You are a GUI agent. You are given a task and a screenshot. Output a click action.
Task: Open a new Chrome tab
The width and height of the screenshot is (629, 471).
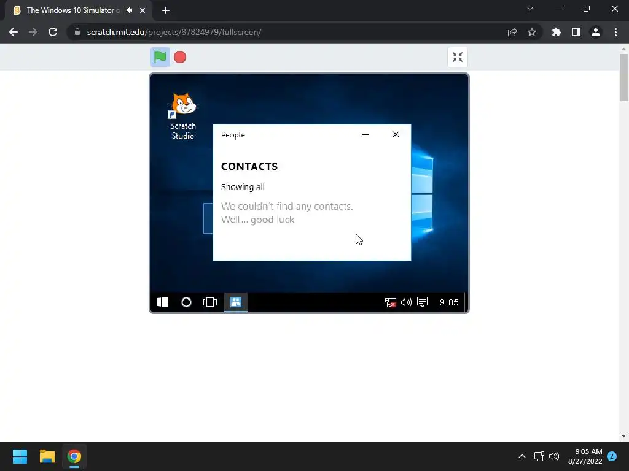(166, 10)
